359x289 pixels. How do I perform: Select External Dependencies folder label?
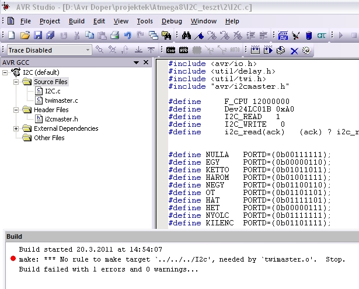pyautogui.click(x=66, y=128)
